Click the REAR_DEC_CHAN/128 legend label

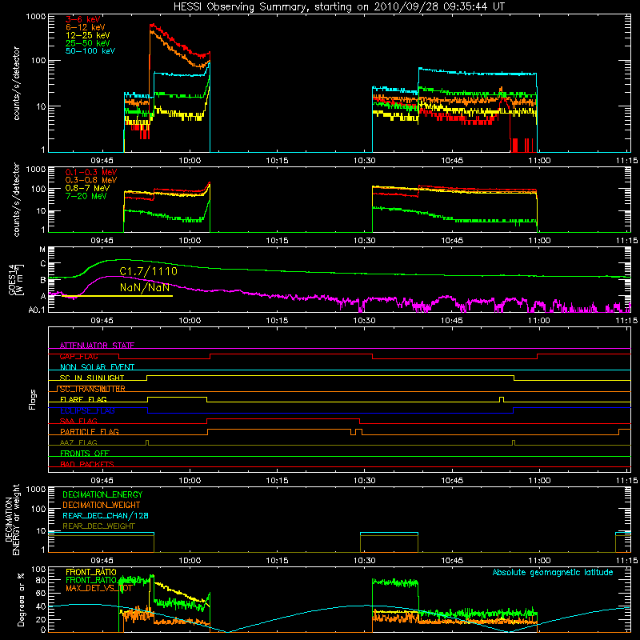(106, 515)
